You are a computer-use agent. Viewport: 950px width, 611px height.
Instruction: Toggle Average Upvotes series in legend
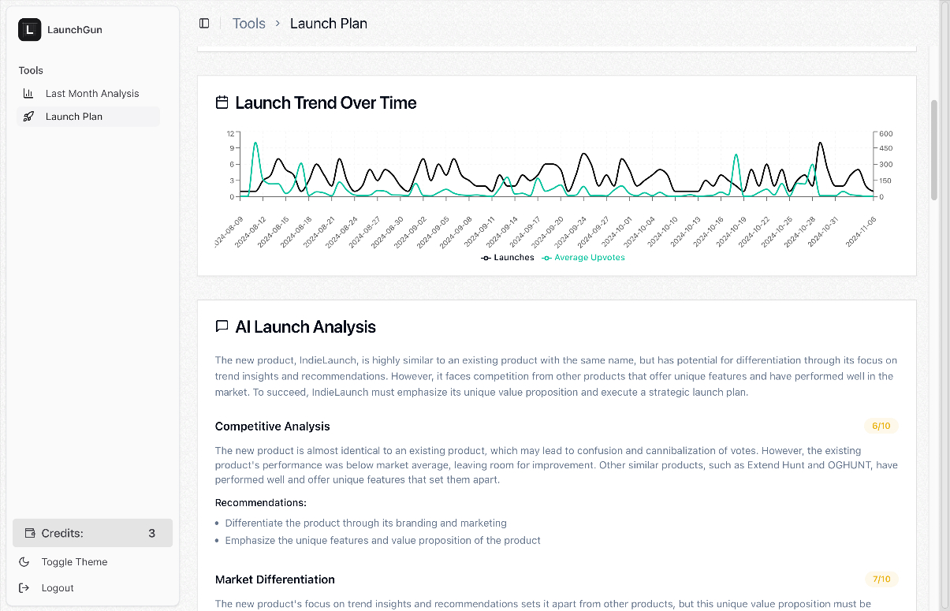tap(583, 257)
